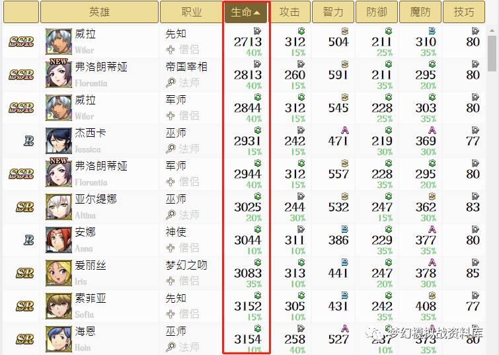
Task: Click 生命 value 3025
Action: click(248, 208)
